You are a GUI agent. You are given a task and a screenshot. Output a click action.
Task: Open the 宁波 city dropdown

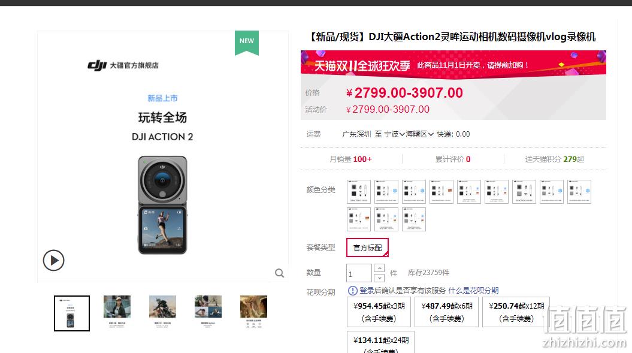(395, 134)
